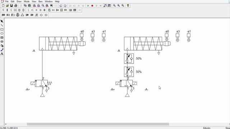Image resolution: width=230 pixels, height=129 pixels.
Task: Print the diagram with the printer icon
Action: click(x=16, y=6)
